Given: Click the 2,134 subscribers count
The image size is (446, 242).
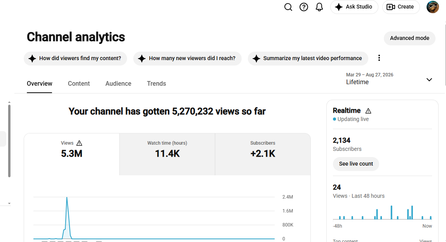Looking at the screenshot, I should coord(341,140).
